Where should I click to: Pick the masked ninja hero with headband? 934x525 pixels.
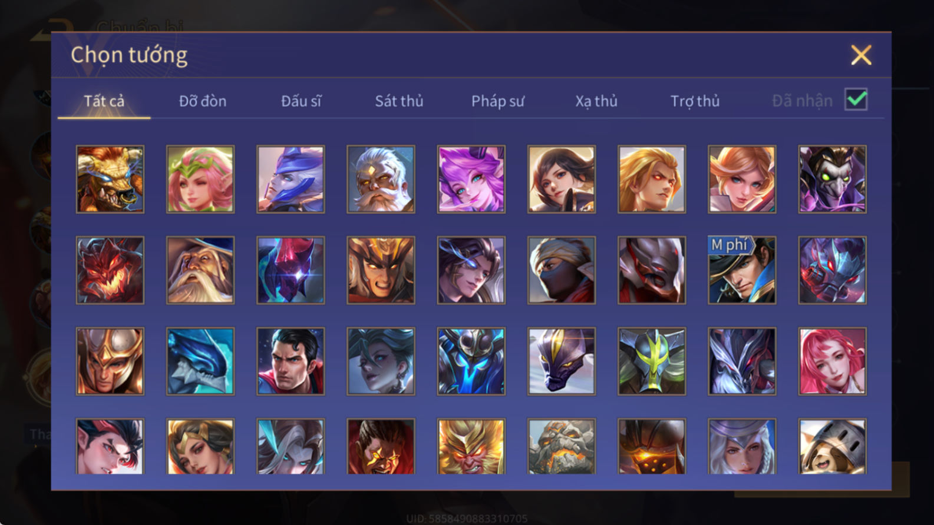[562, 270]
